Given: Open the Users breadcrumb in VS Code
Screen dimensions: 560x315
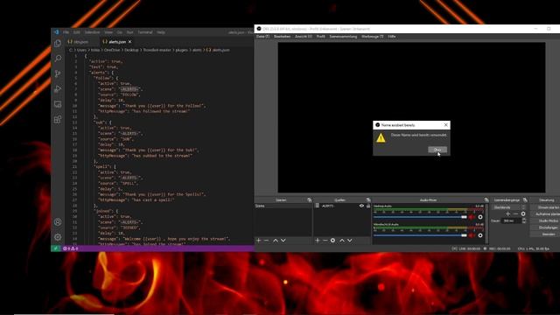Looking at the screenshot, I should tap(81, 50).
